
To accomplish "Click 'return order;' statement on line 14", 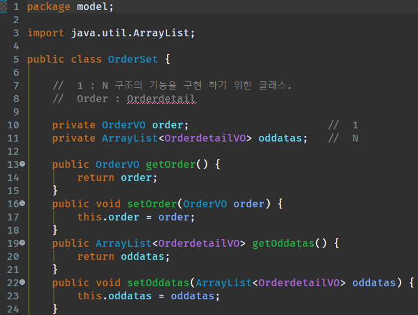I will (x=117, y=177).
